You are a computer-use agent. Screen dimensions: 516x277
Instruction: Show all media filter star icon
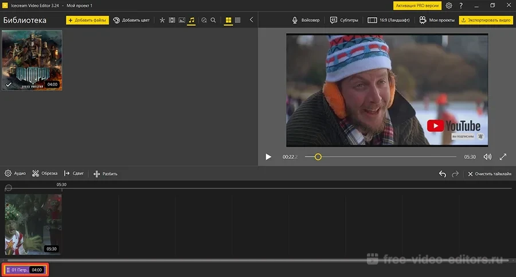[162, 20]
